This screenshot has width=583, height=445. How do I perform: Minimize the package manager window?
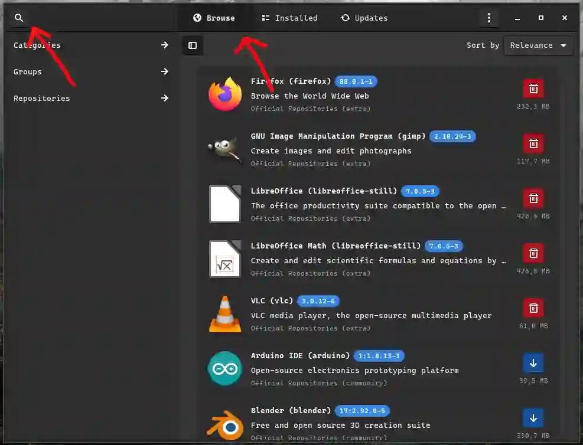[517, 18]
